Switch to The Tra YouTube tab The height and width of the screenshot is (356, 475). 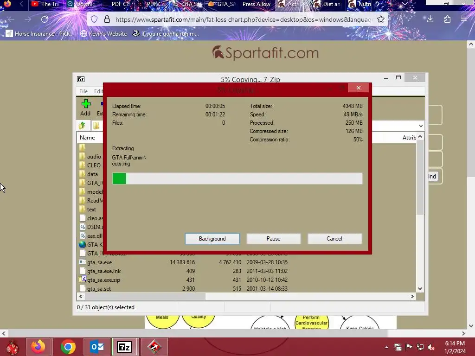[x=46, y=4]
